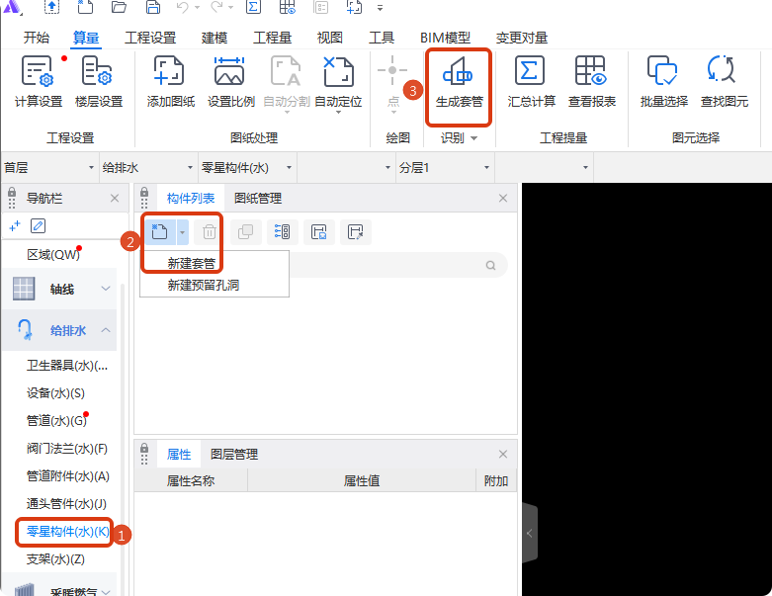Click the component library save icon
Image resolution: width=772 pixels, height=596 pixels.
pos(319,232)
